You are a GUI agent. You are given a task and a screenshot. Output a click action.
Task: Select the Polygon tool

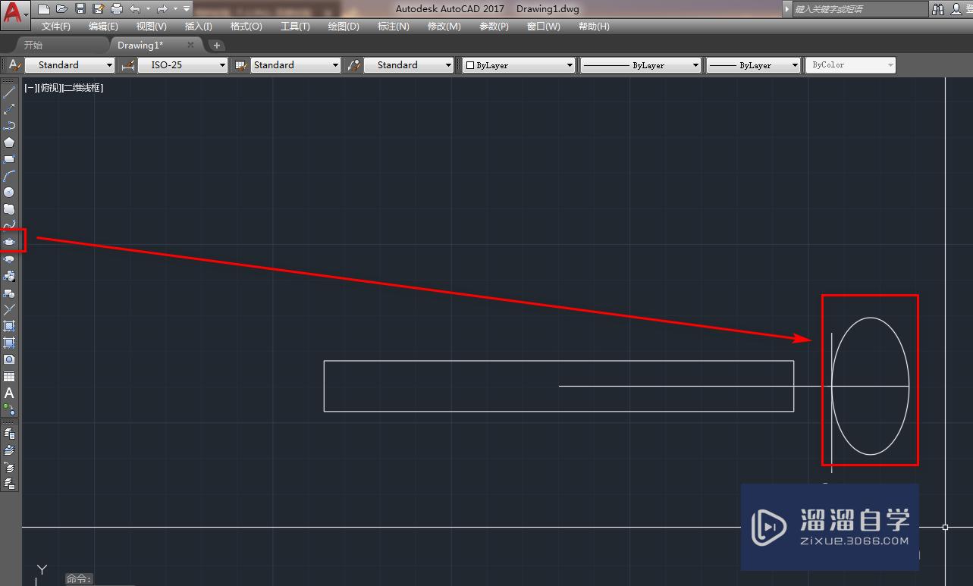click(x=9, y=143)
